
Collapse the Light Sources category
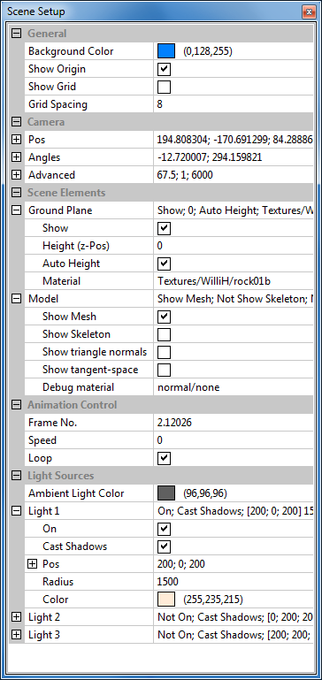(x=16, y=476)
